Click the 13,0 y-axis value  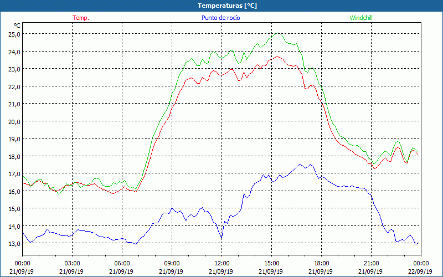point(14,244)
